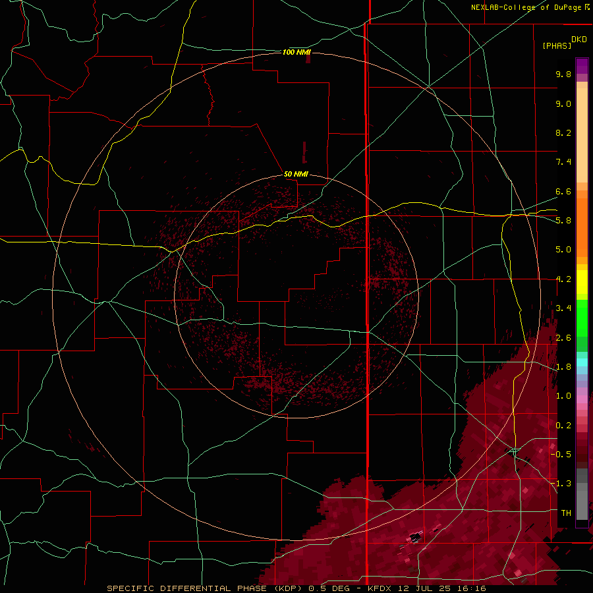Click the 9.8 value on the legend
The height and width of the screenshot is (593, 593).
563,74
